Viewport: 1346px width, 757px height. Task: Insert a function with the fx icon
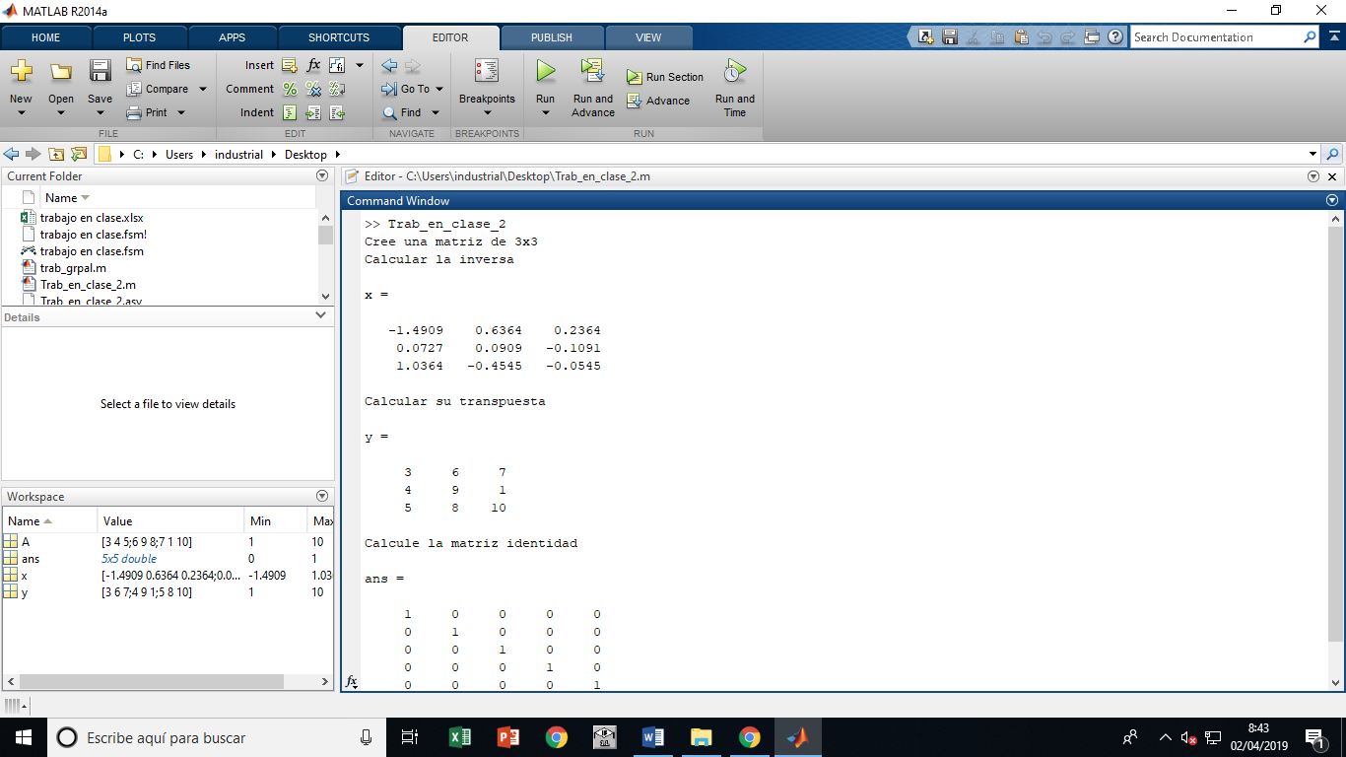[313, 64]
